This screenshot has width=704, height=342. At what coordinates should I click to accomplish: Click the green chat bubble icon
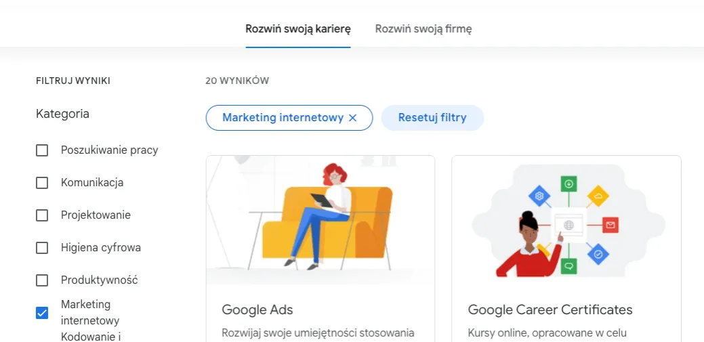568,266
